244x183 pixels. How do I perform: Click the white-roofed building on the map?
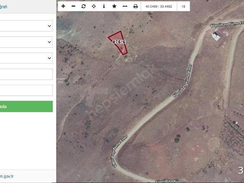pos(216,36)
